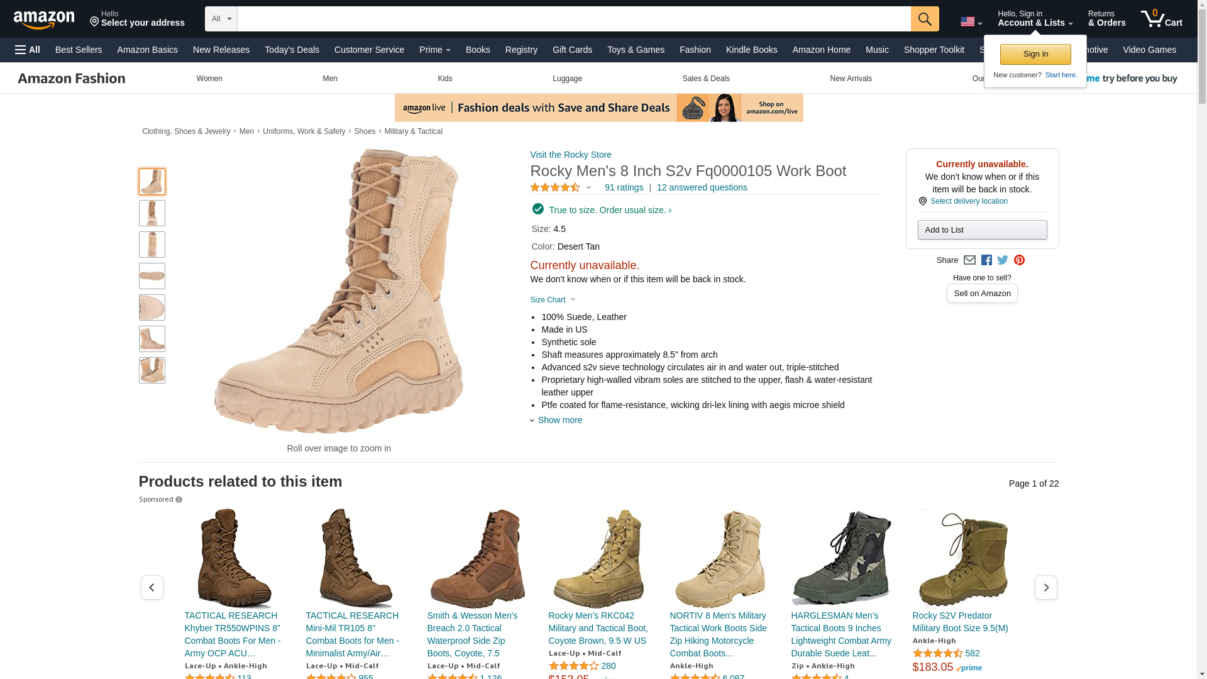The height and width of the screenshot is (679, 1207).
Task: Open Visit the Rocky Store link
Action: (x=570, y=155)
